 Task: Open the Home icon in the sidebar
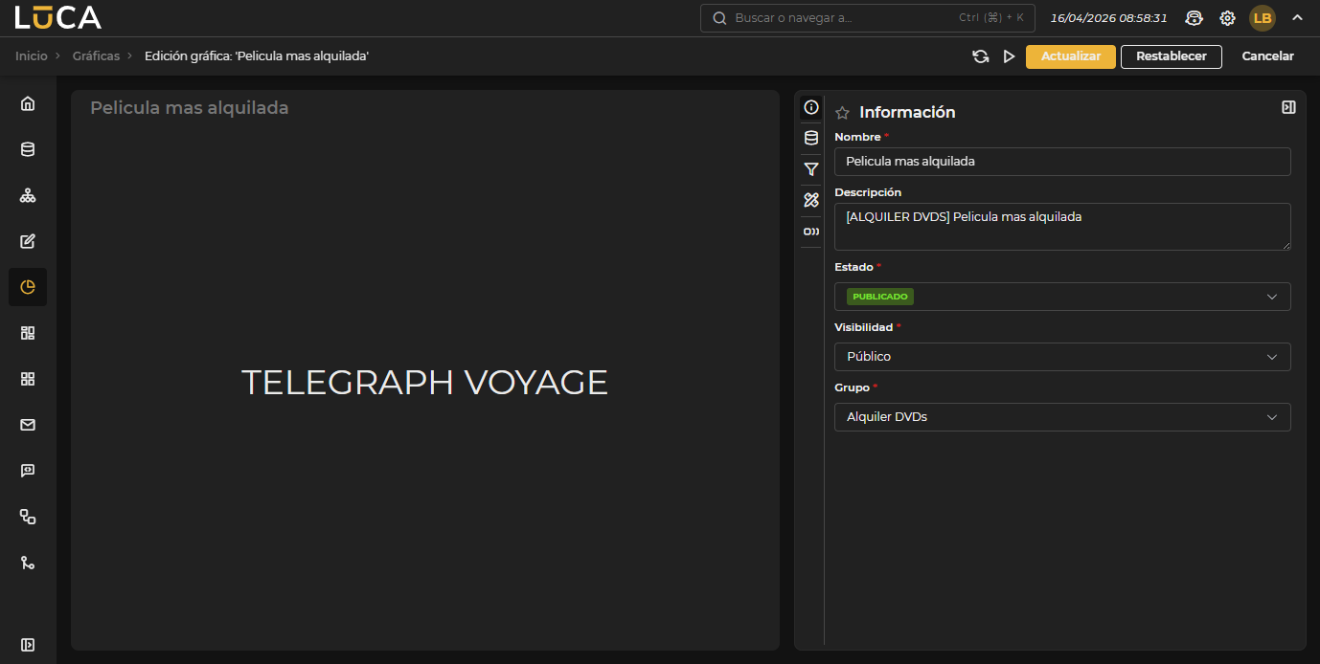pyautogui.click(x=28, y=103)
